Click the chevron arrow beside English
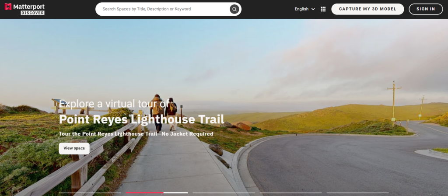This screenshot has height=196, width=448. click(x=313, y=9)
